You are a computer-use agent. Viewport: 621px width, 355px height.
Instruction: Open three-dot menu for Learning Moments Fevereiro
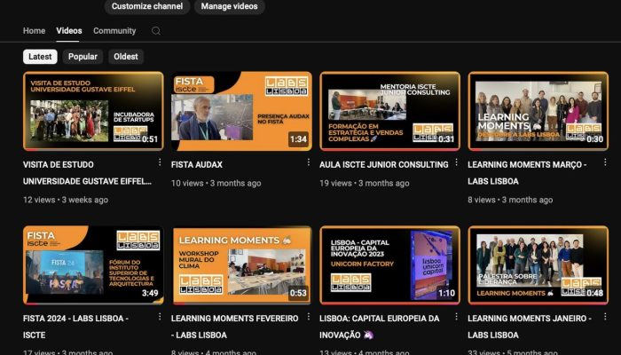point(308,318)
